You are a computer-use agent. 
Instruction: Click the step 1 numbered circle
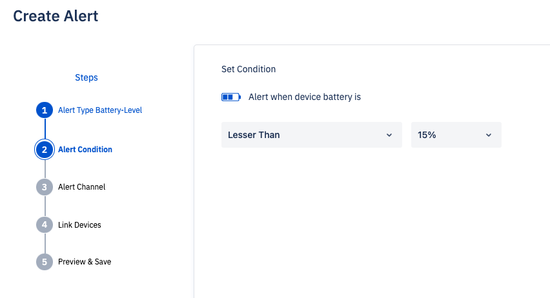(45, 110)
